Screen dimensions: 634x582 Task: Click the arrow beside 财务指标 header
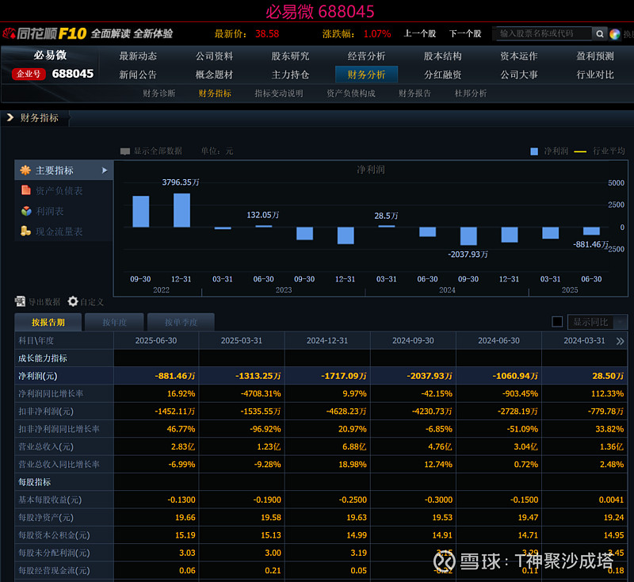coord(10,117)
